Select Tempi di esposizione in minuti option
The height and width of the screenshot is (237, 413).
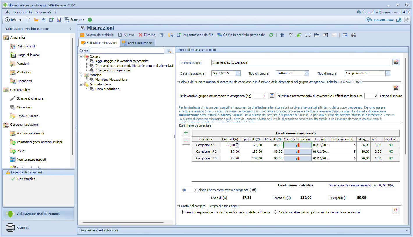coord(182,212)
